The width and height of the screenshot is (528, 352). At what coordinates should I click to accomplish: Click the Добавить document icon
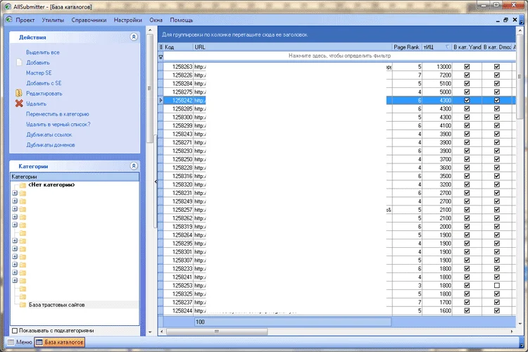[x=19, y=63]
